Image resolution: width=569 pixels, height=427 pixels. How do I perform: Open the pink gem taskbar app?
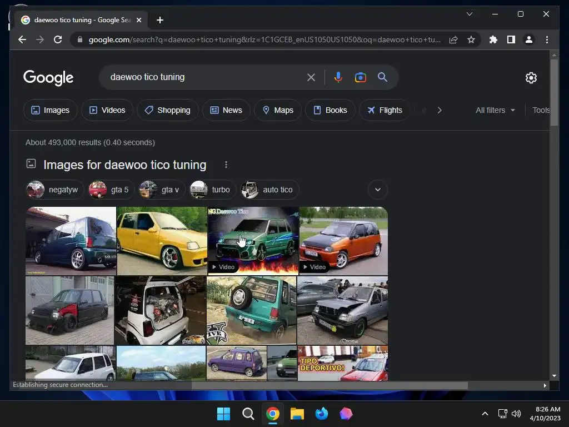click(346, 414)
